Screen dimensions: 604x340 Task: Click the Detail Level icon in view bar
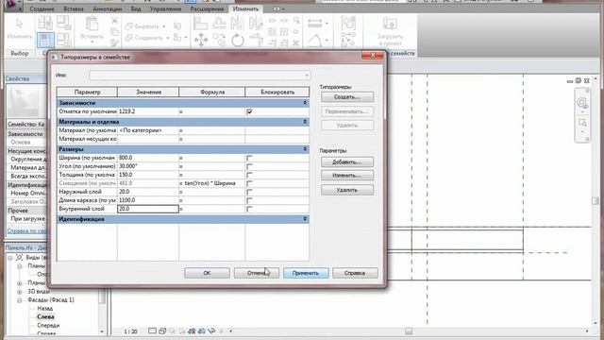coord(153,331)
